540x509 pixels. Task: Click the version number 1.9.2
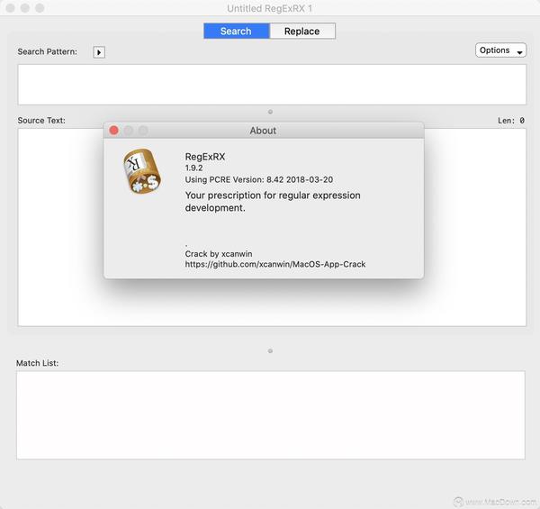[x=193, y=168]
